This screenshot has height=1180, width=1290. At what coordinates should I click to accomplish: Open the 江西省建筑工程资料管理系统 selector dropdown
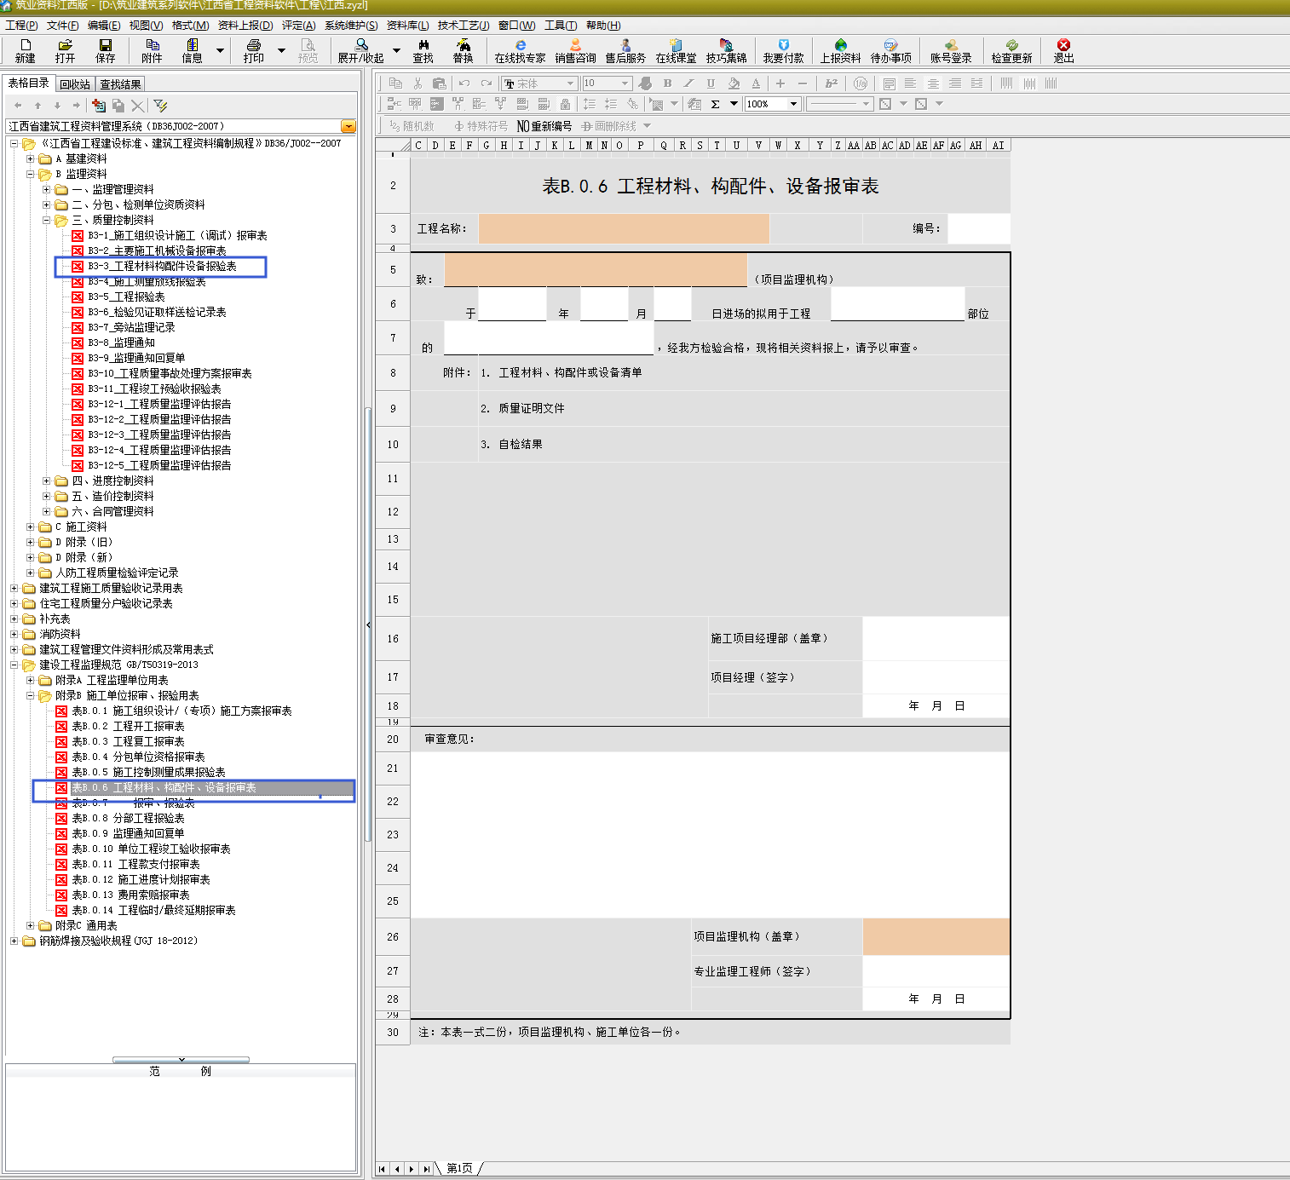pyautogui.click(x=348, y=126)
